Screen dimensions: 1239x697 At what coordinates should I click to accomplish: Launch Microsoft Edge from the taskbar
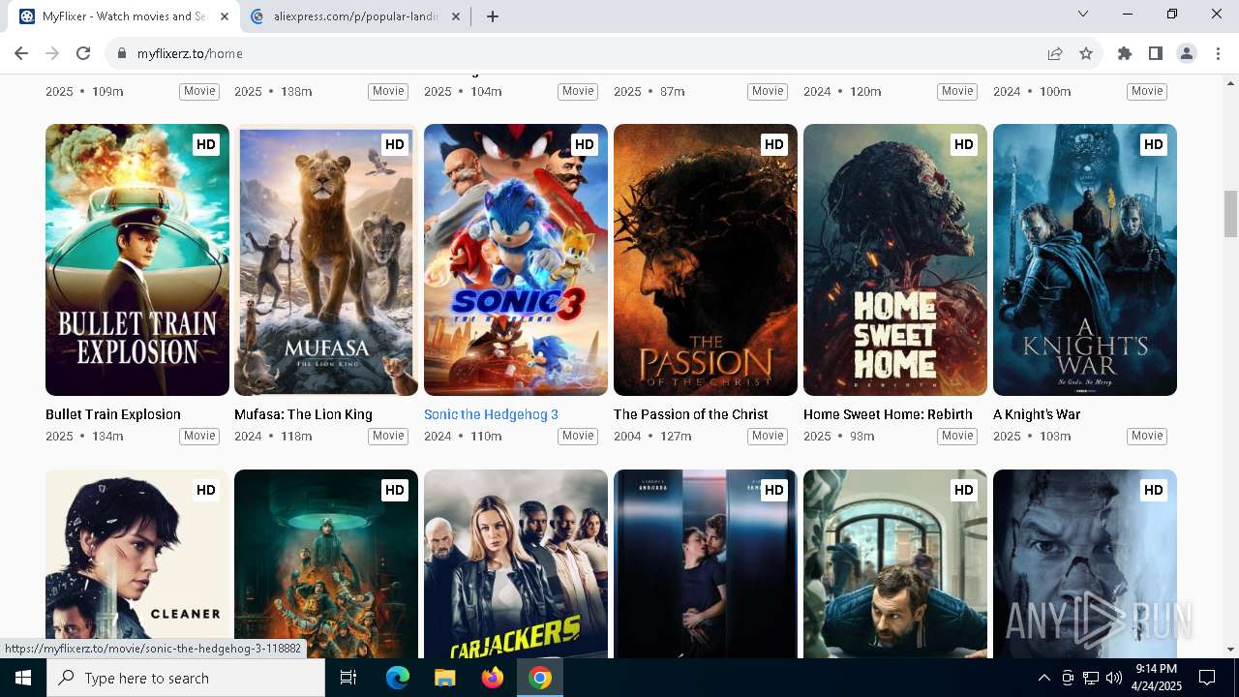[398, 678]
